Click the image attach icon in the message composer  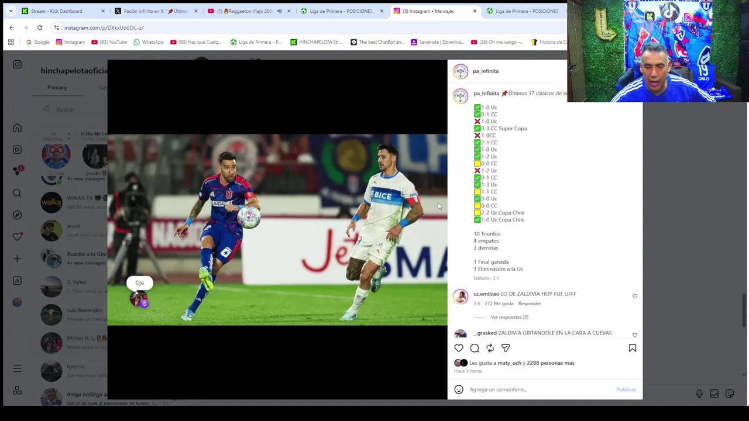(714, 394)
